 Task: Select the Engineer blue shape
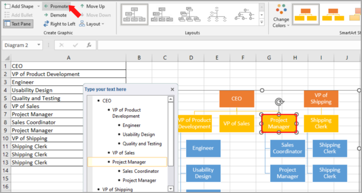click(x=203, y=148)
